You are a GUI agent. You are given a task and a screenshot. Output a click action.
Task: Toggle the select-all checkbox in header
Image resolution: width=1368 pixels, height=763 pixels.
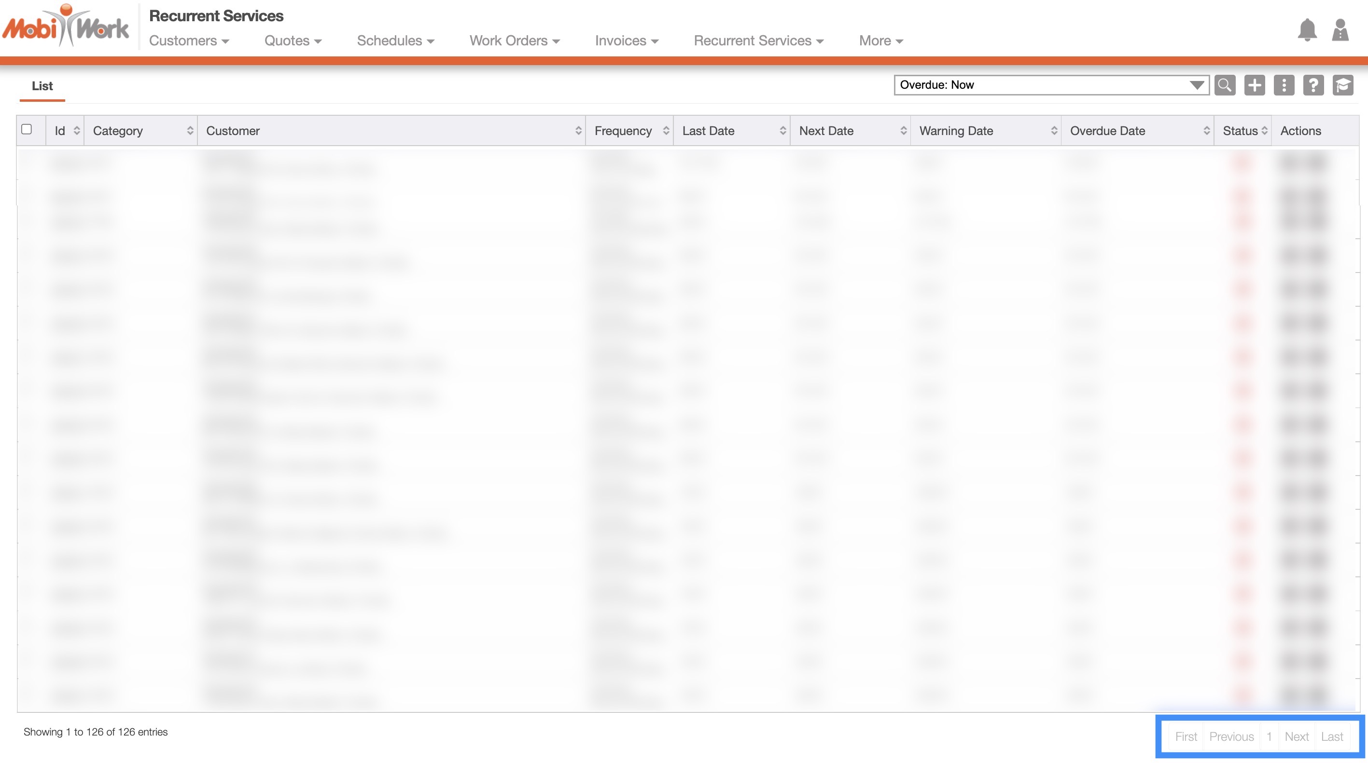[27, 129]
